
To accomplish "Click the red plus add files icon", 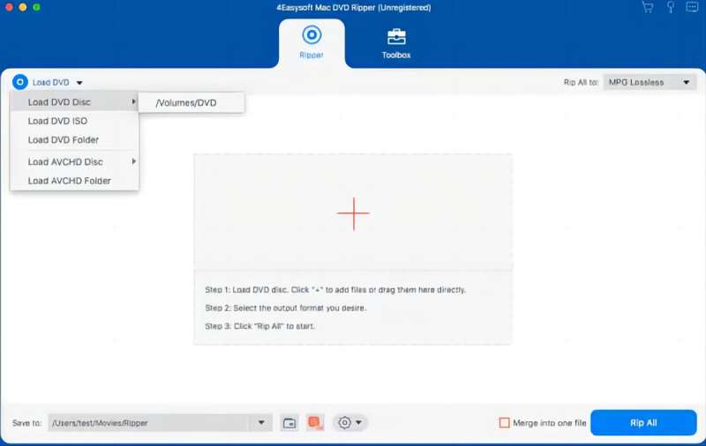I will [354, 213].
